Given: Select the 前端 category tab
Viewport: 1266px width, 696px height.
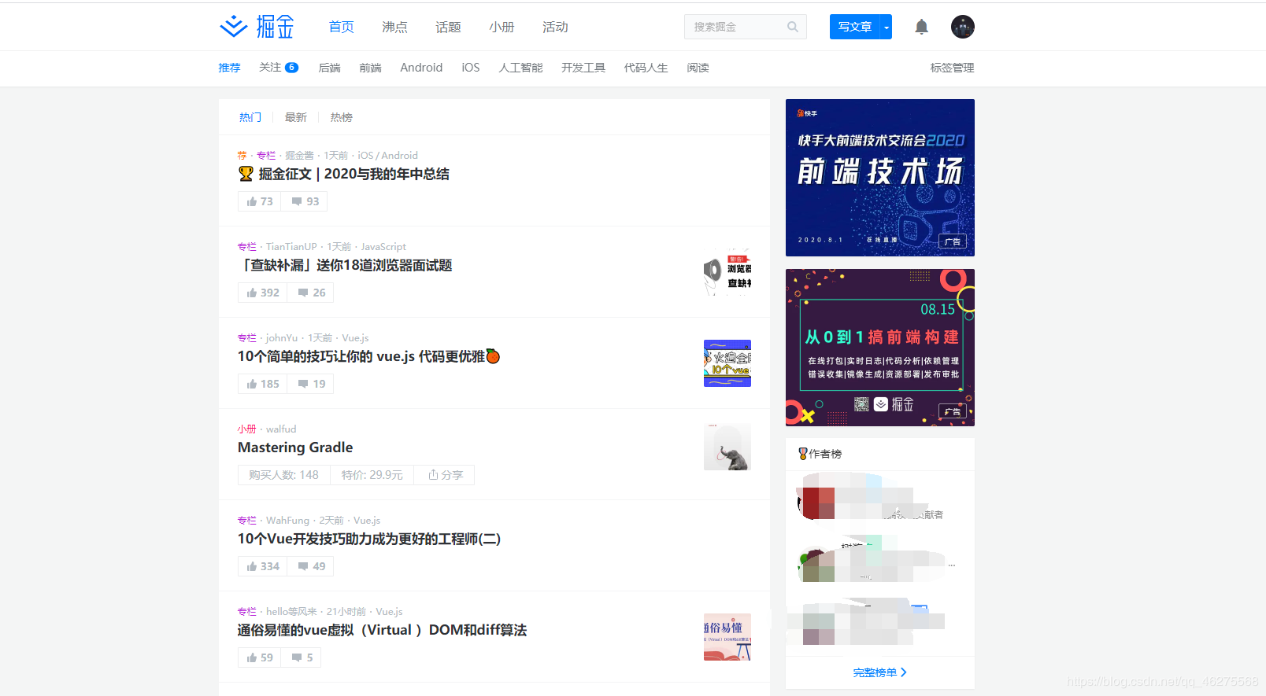Looking at the screenshot, I should [370, 68].
